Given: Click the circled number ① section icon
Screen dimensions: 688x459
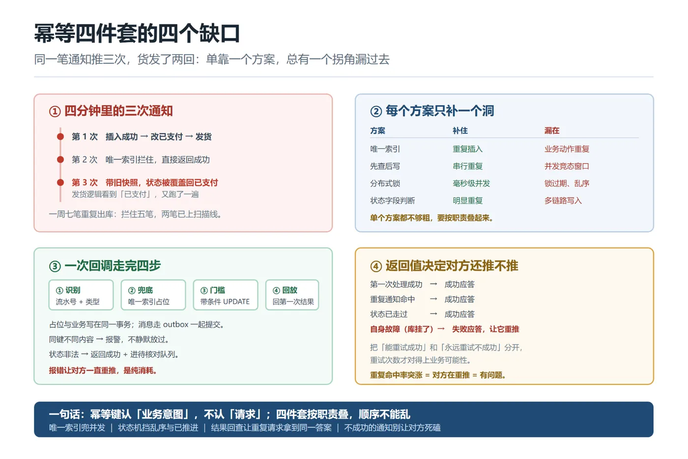Looking at the screenshot, I should (55, 112).
